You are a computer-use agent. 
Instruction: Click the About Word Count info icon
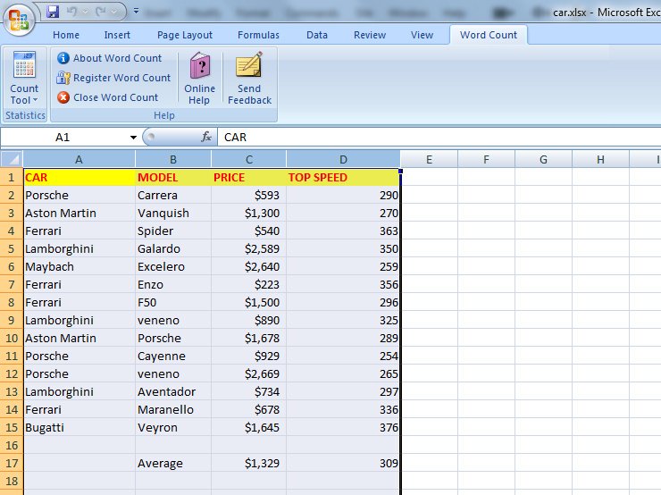point(63,58)
